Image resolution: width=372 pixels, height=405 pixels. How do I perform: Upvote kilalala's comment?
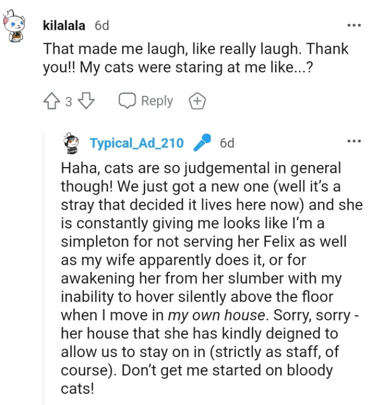point(52,101)
